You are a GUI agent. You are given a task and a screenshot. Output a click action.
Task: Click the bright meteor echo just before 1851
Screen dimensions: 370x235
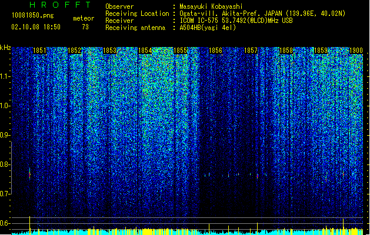pyautogui.click(x=30, y=174)
